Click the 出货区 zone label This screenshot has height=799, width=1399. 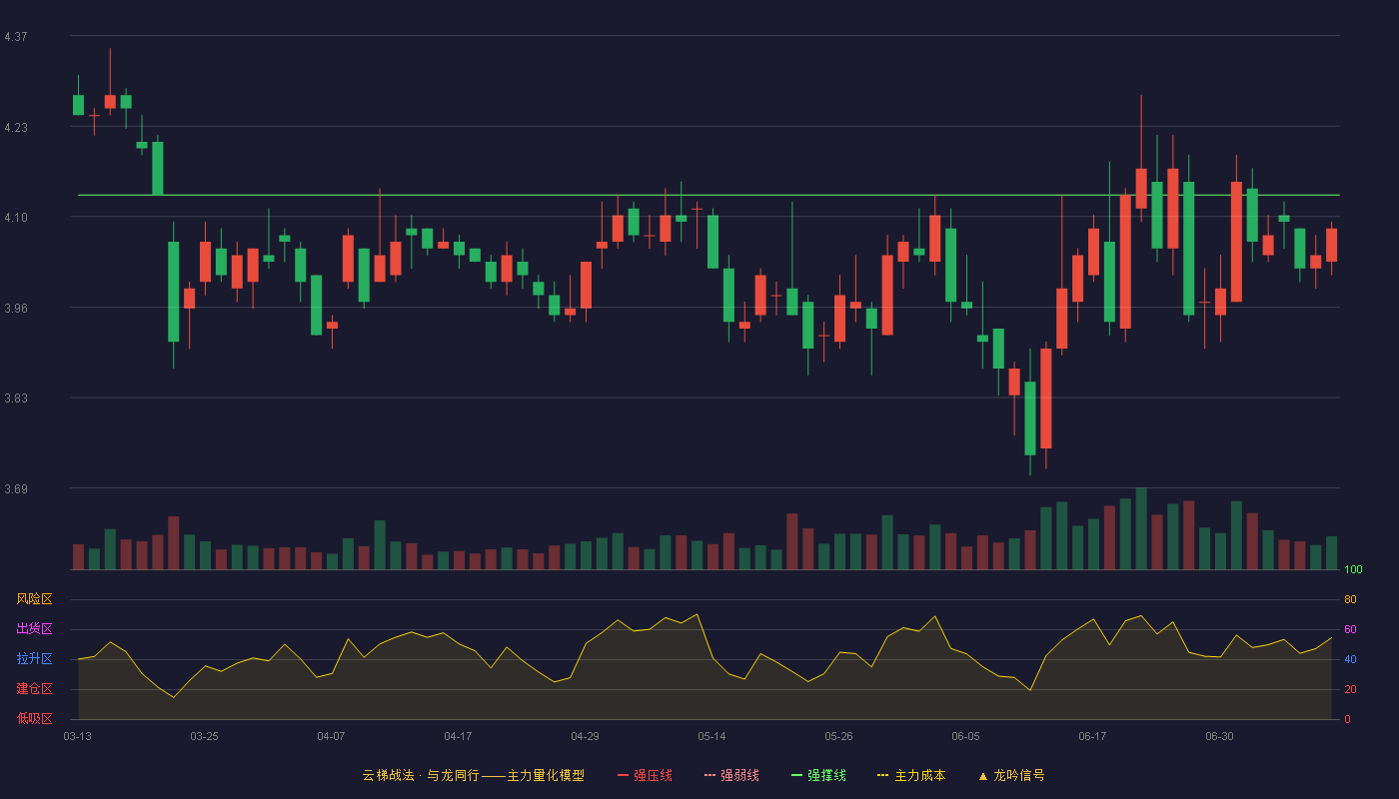click(34, 629)
